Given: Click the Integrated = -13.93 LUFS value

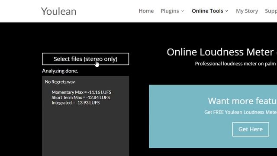Looking at the screenshot, I should [76, 103].
